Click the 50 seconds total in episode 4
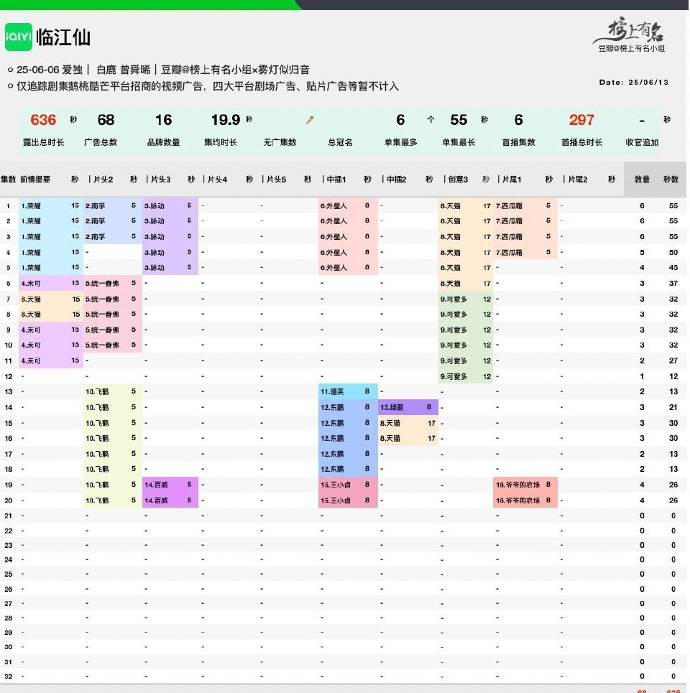The image size is (690, 693). pos(673,252)
